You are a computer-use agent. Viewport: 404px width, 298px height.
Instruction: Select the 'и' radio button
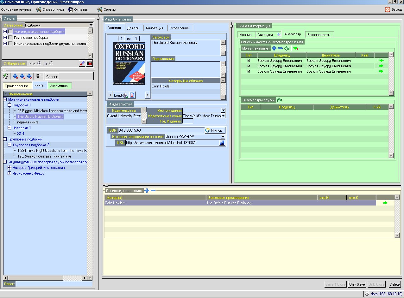(51, 63)
